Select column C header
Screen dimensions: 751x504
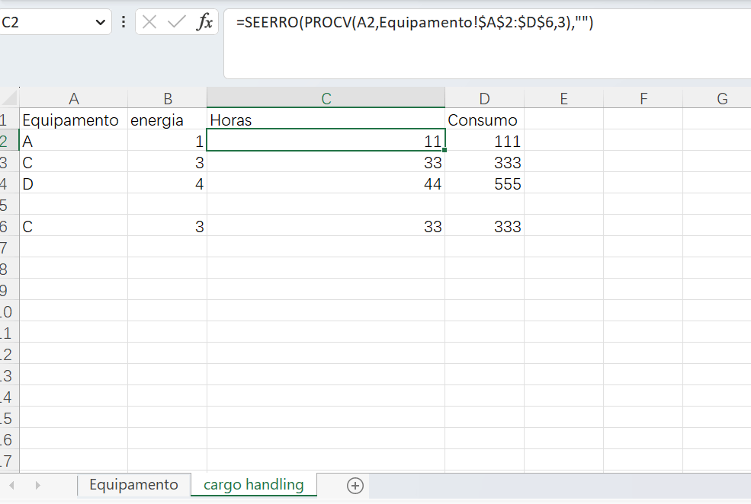click(x=326, y=98)
